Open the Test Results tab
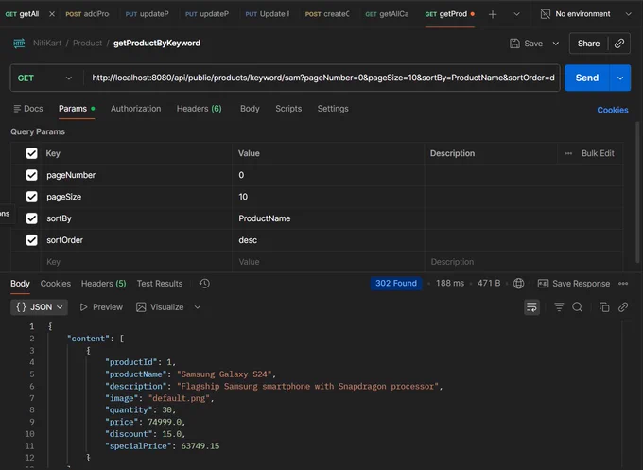The width and height of the screenshot is (643, 470). point(160,284)
